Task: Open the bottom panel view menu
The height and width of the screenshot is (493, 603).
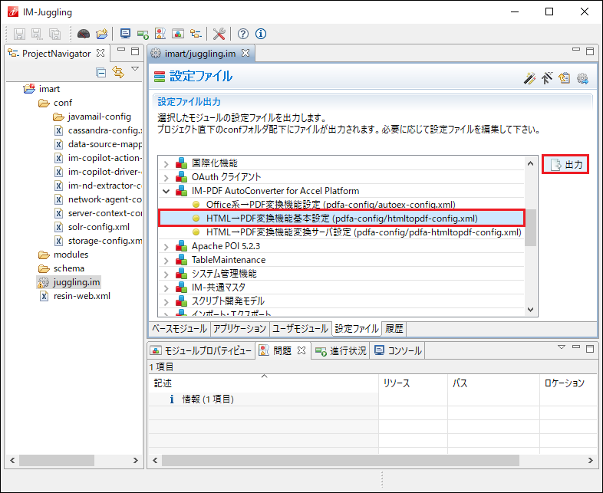Action: (x=562, y=347)
